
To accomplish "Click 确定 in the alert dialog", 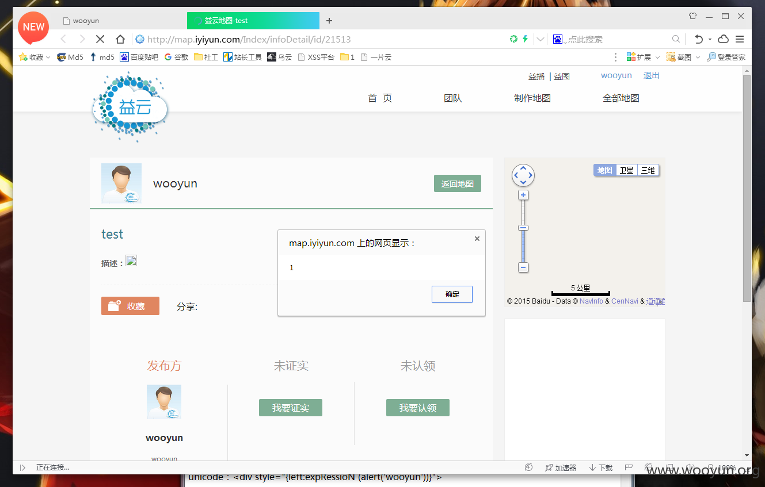I will tap(452, 294).
